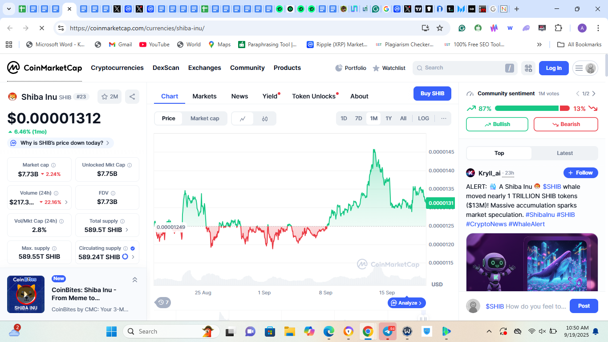Switch to the Latest posts tab
Image resolution: width=608 pixels, height=342 pixels.
click(x=564, y=153)
